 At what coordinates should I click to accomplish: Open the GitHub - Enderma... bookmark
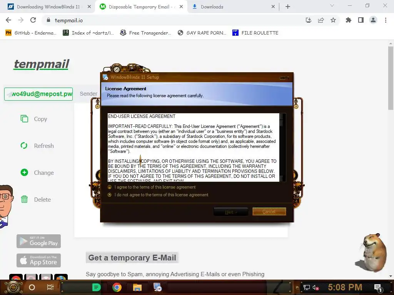31,33
